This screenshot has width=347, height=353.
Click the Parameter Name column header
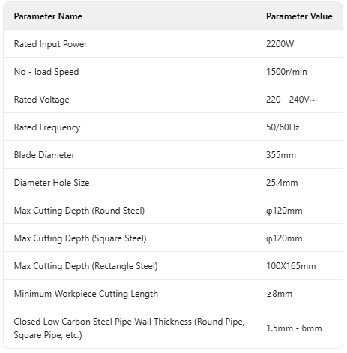(x=48, y=16)
